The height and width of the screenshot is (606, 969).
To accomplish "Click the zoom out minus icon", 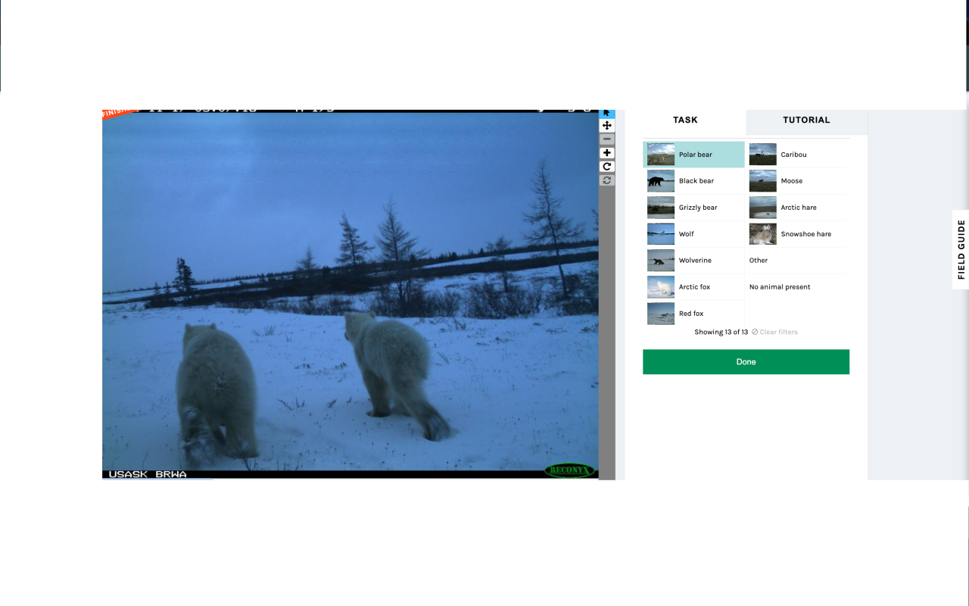I will (607, 139).
